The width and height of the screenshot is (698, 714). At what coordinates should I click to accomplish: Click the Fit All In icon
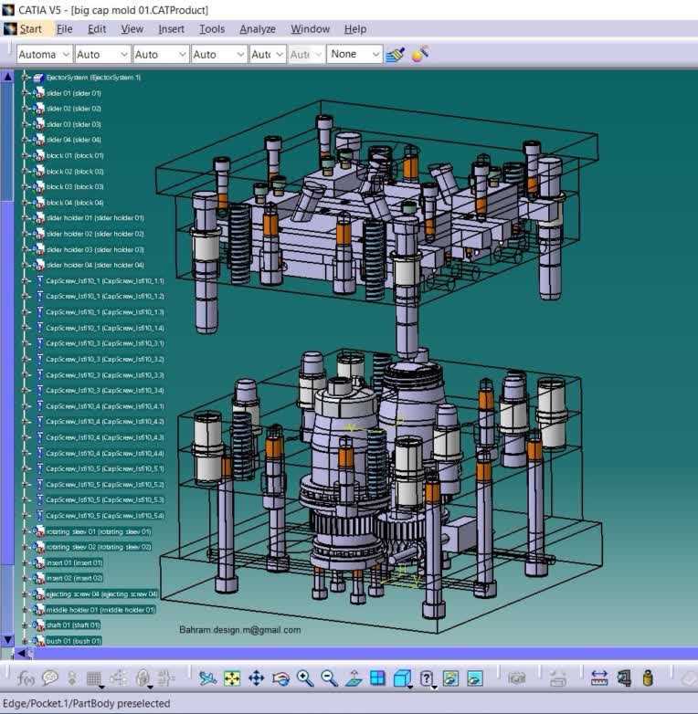[232, 678]
